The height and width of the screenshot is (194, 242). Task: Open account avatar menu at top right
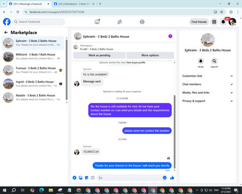[232, 22]
